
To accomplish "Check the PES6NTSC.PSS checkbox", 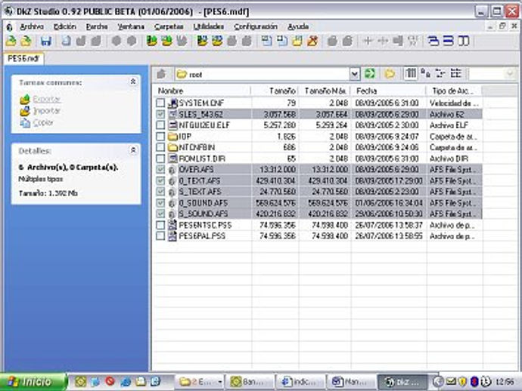I will point(160,225).
